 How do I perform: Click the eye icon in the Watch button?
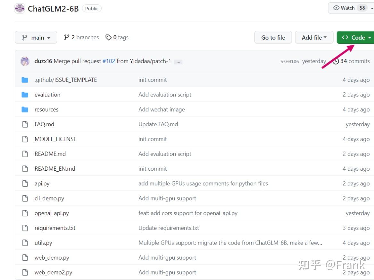(x=336, y=8)
